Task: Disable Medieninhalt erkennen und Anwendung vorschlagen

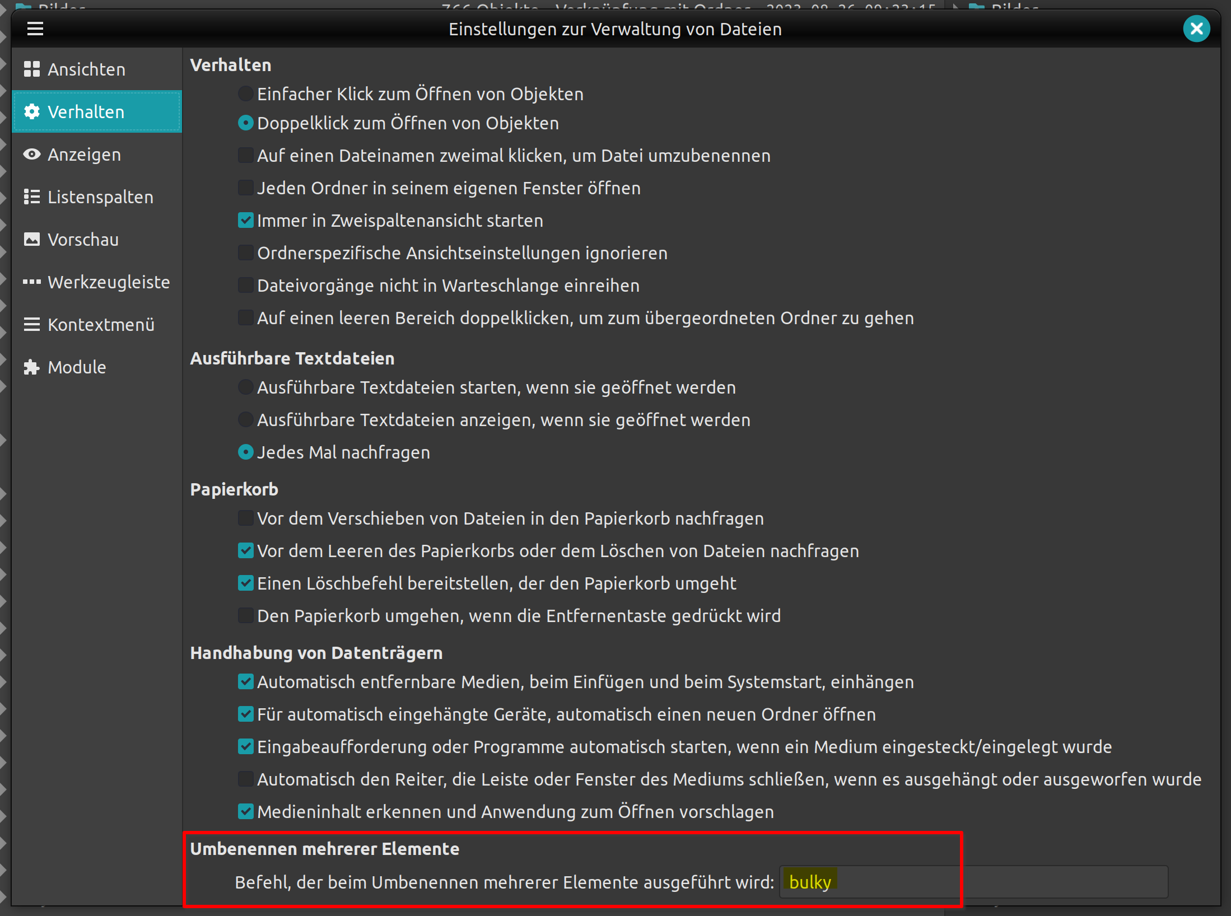Action: point(245,811)
